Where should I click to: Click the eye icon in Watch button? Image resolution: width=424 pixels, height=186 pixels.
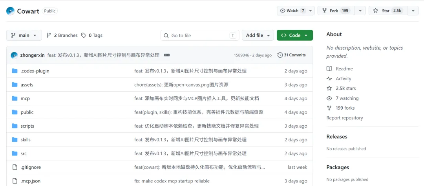point(283,11)
